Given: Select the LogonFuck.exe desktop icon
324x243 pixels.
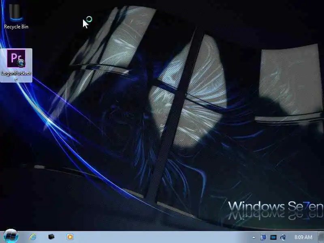Looking at the screenshot, I should point(16,65).
